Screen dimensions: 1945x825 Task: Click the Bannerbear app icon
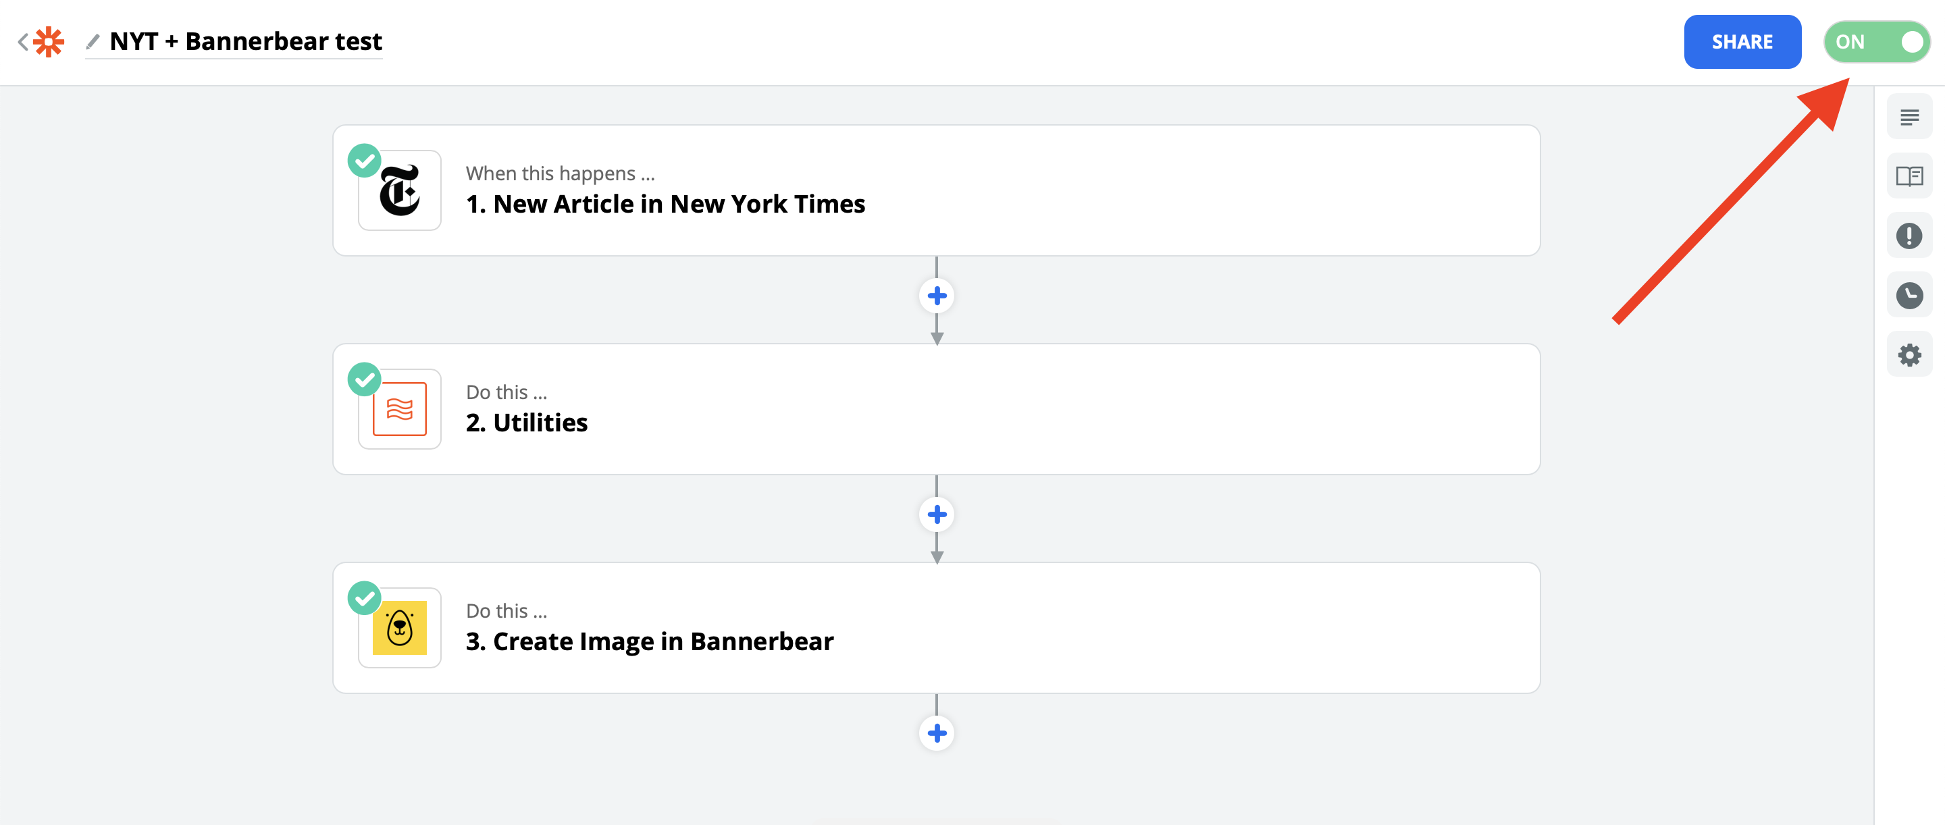click(x=399, y=628)
